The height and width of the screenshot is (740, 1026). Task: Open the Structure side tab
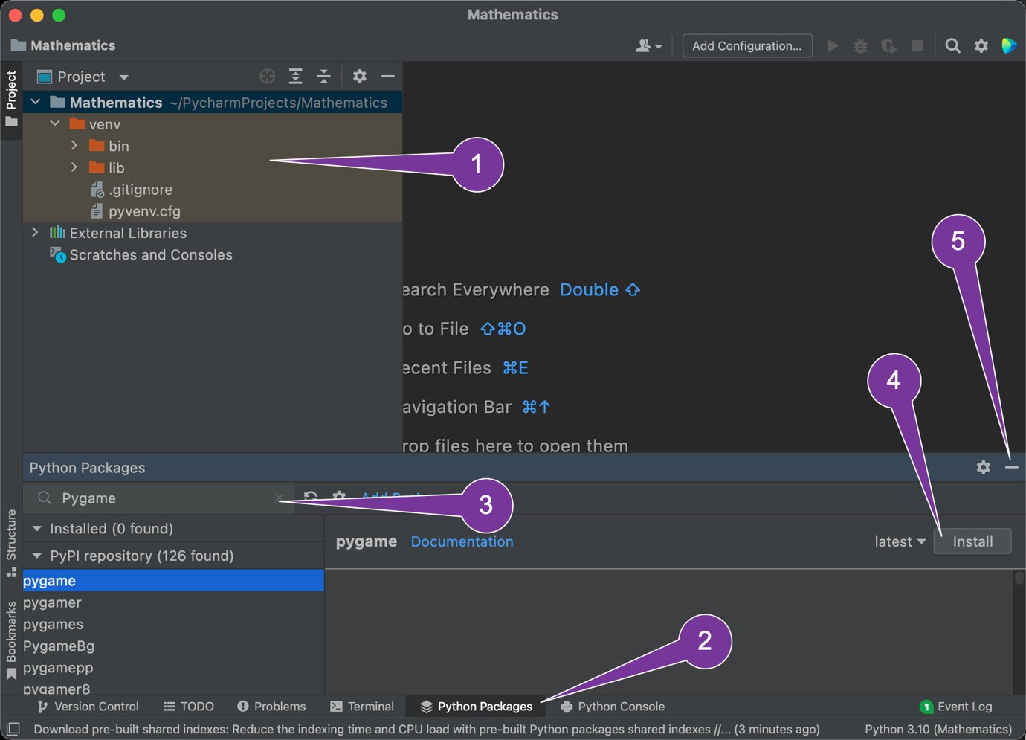tap(11, 543)
